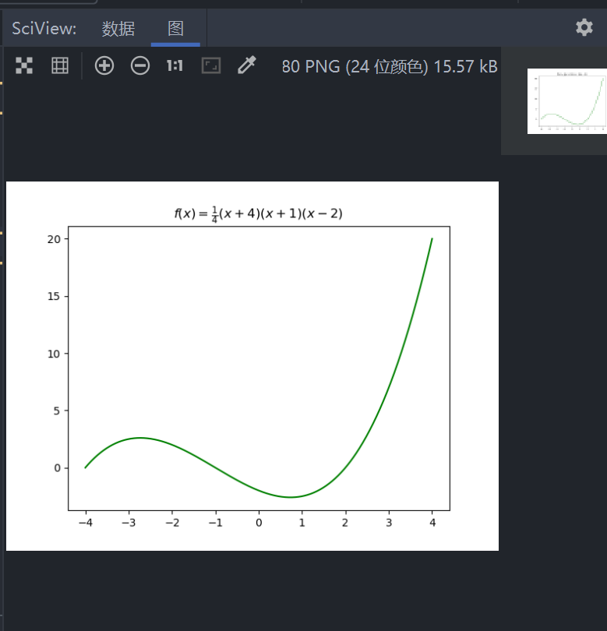607x631 pixels.
Task: Reset image to actual size 1:1
Action: tap(175, 65)
